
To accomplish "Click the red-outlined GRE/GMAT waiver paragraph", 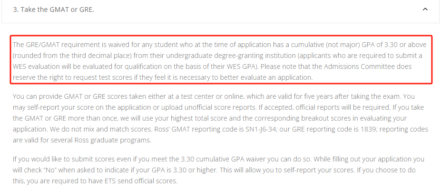I will 221,59.
